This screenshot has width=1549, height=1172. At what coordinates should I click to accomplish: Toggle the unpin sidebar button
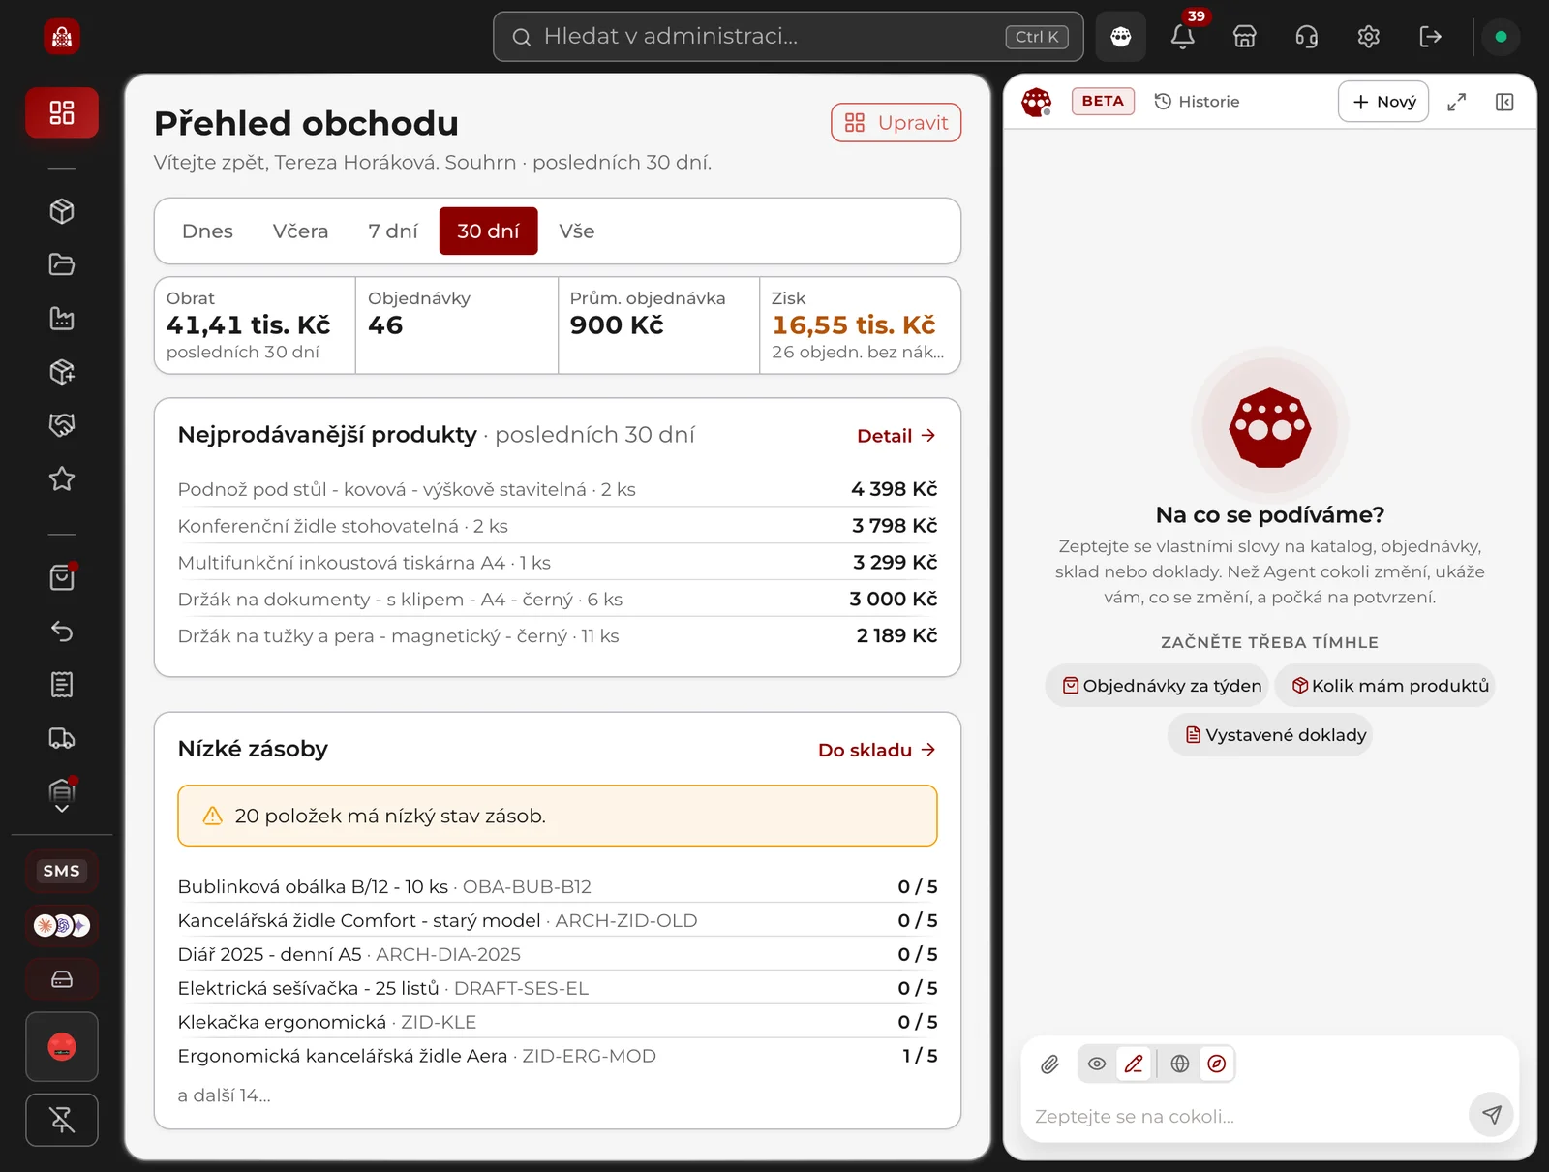coord(62,1120)
